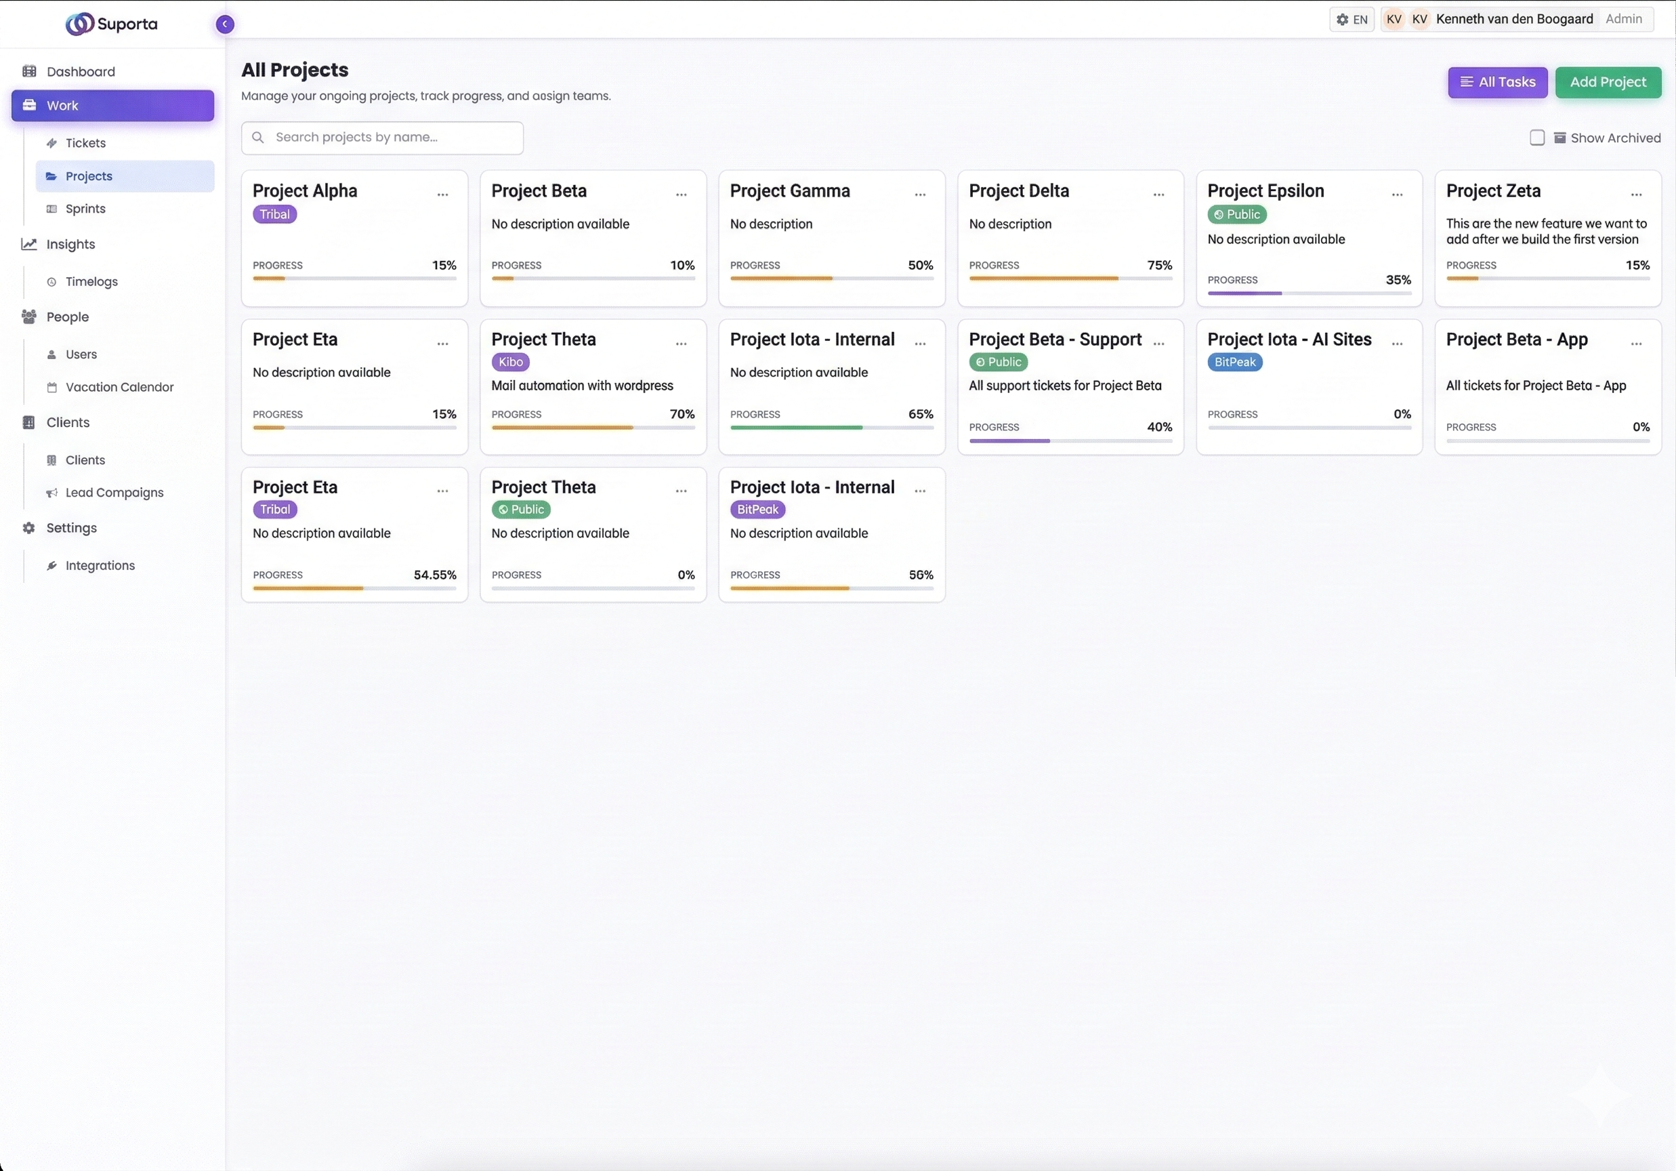
Task: Open Sprints in the Work submenu
Action: [x=85, y=209]
